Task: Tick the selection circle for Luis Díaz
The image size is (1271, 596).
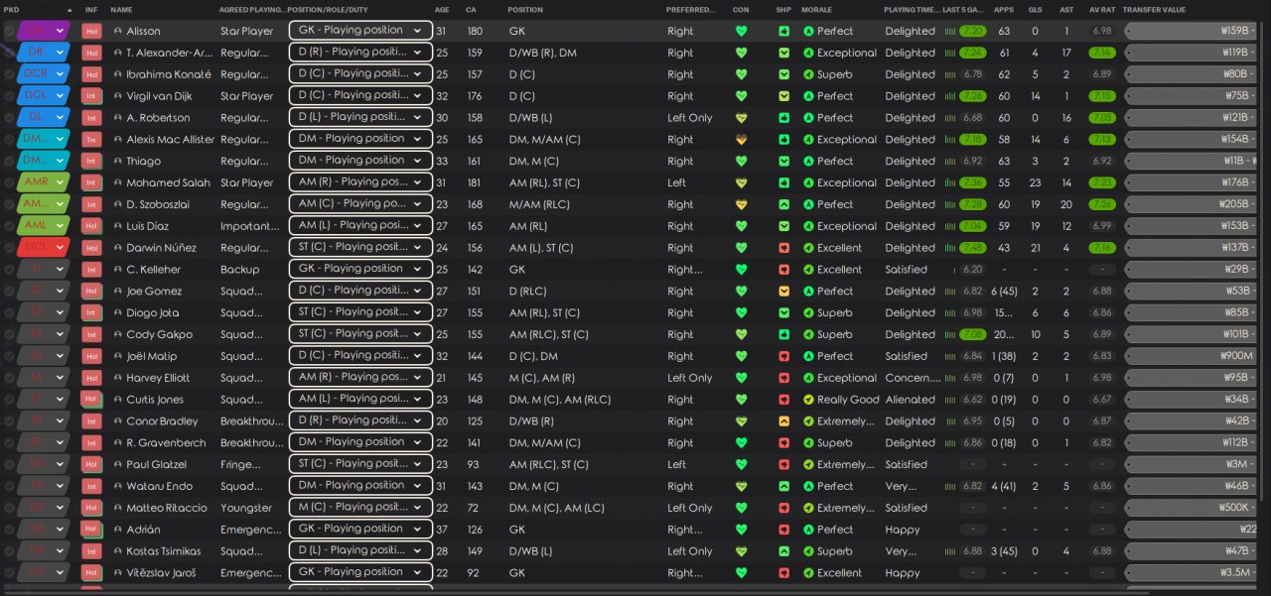Action: 9,226
